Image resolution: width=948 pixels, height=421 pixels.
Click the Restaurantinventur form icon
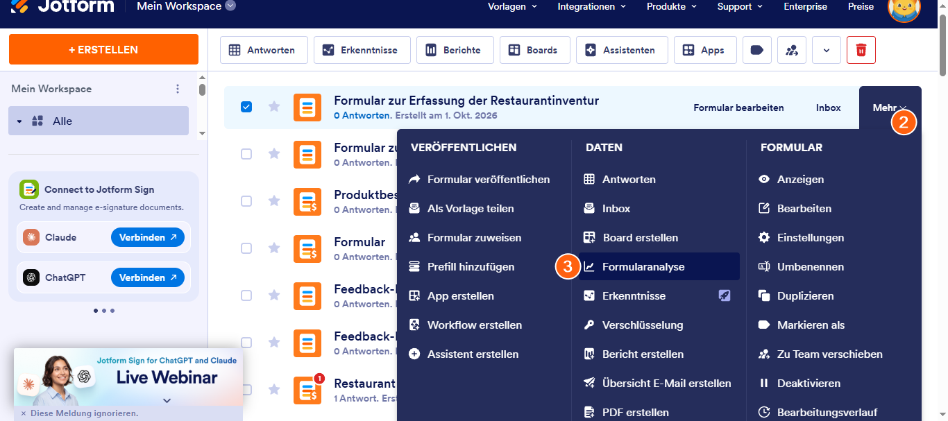(307, 108)
